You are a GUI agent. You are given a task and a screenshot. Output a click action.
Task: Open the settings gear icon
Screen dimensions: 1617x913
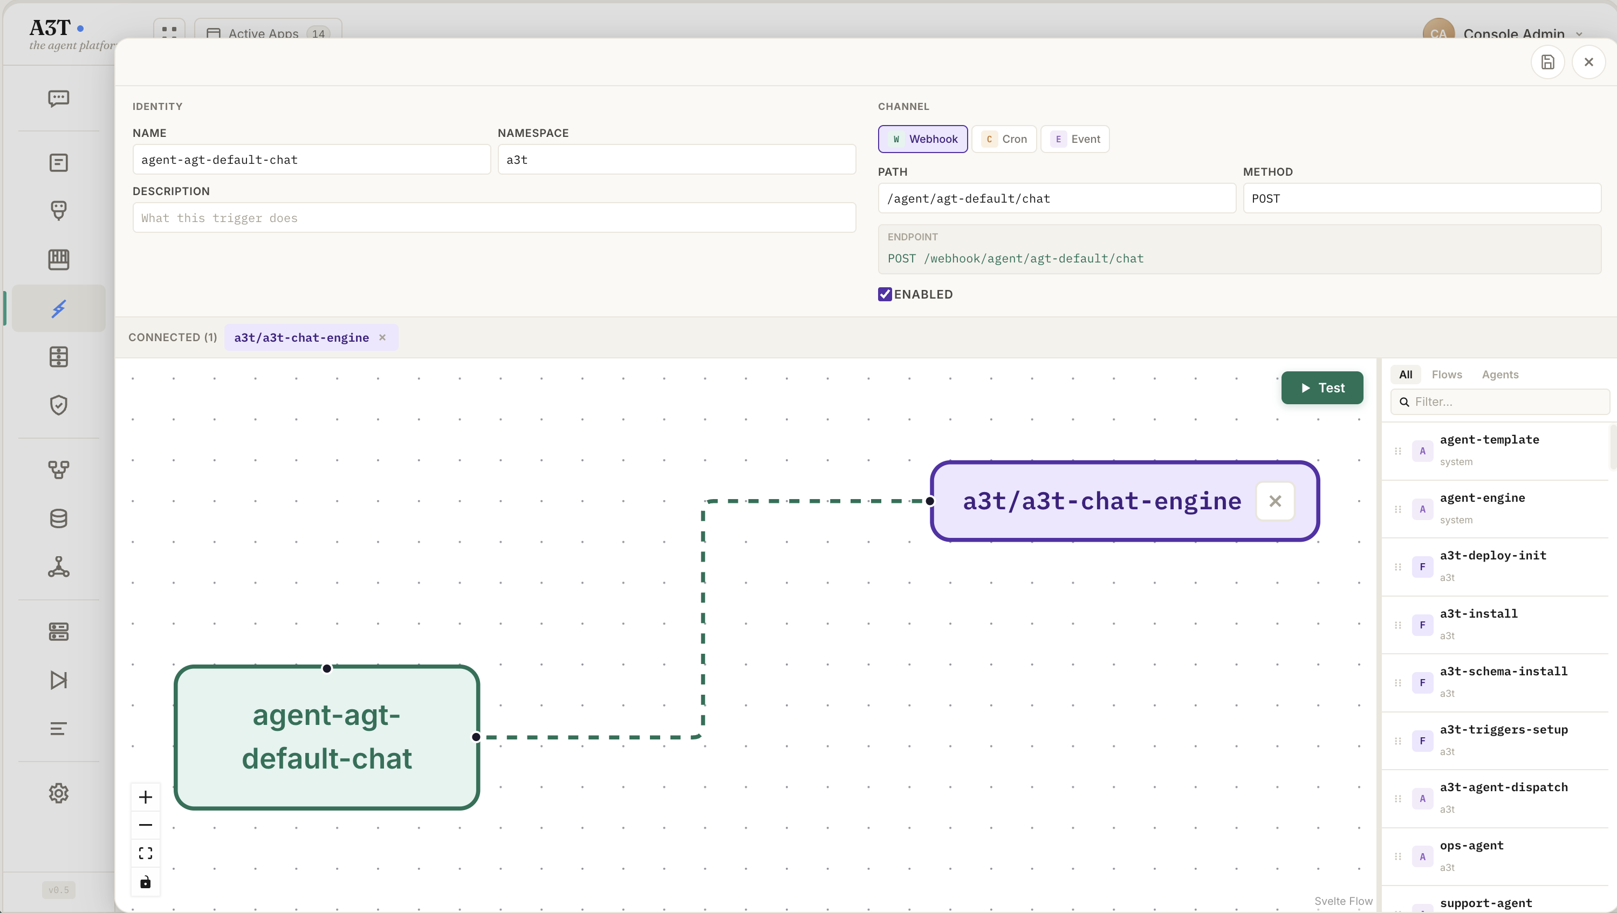pos(58,793)
